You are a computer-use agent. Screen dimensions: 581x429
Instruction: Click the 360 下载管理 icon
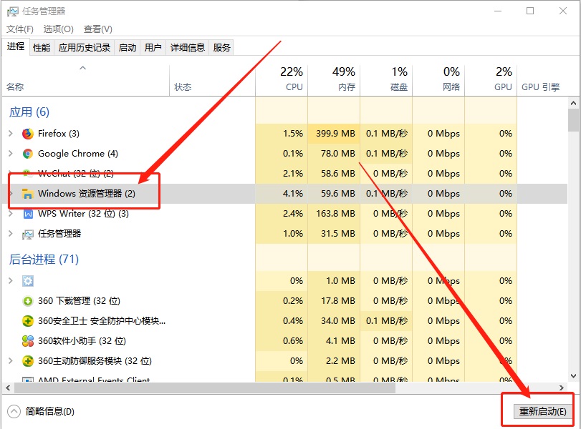tap(28, 301)
